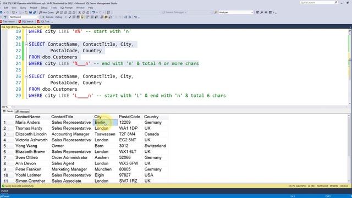Click inside the Quick Launch search box
352x198 pixels.
[317, 2]
